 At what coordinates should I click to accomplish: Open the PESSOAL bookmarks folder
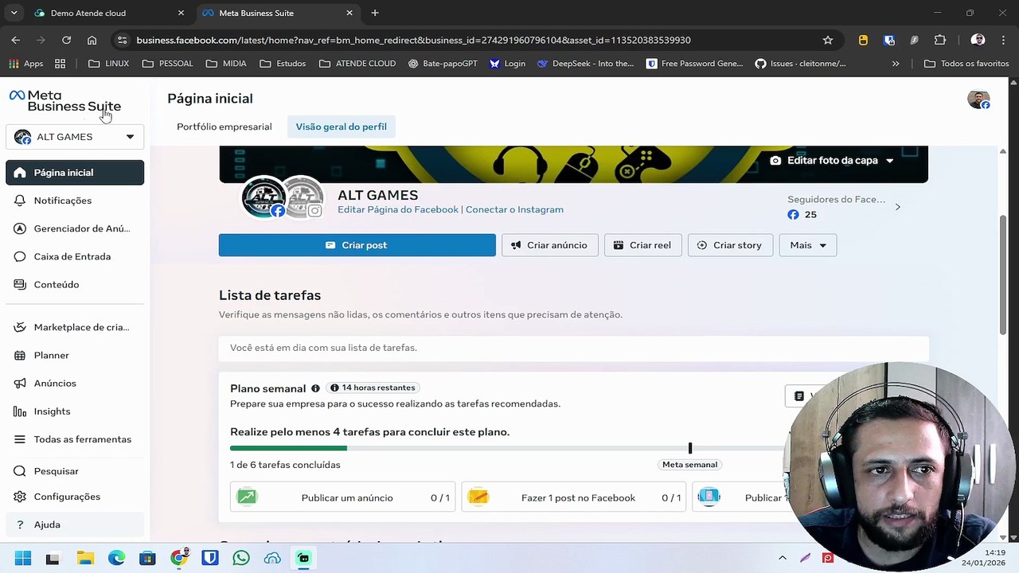pyautogui.click(x=167, y=63)
